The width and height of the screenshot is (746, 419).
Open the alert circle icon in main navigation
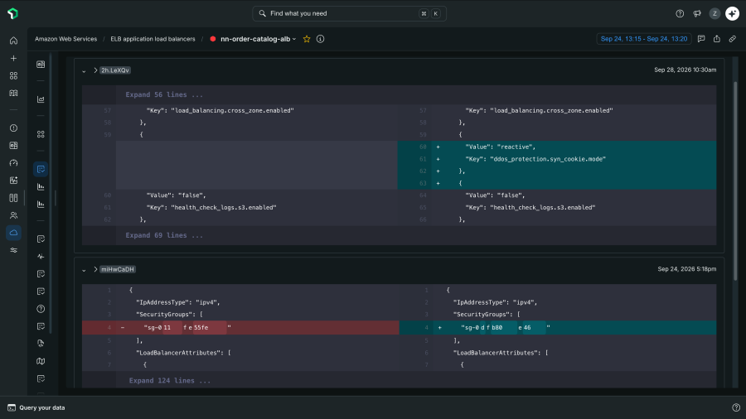(x=13, y=128)
